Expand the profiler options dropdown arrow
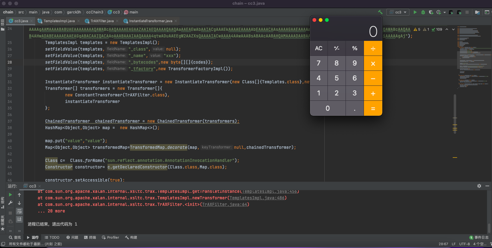The height and width of the screenshot is (248, 492). point(445,12)
